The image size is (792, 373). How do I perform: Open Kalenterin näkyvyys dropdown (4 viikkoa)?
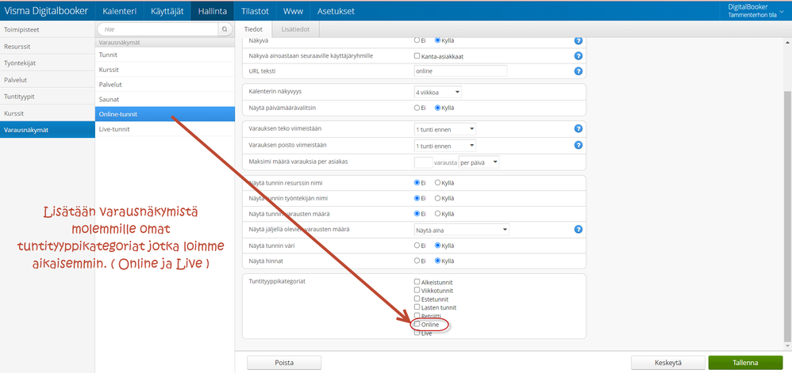pyautogui.click(x=437, y=92)
